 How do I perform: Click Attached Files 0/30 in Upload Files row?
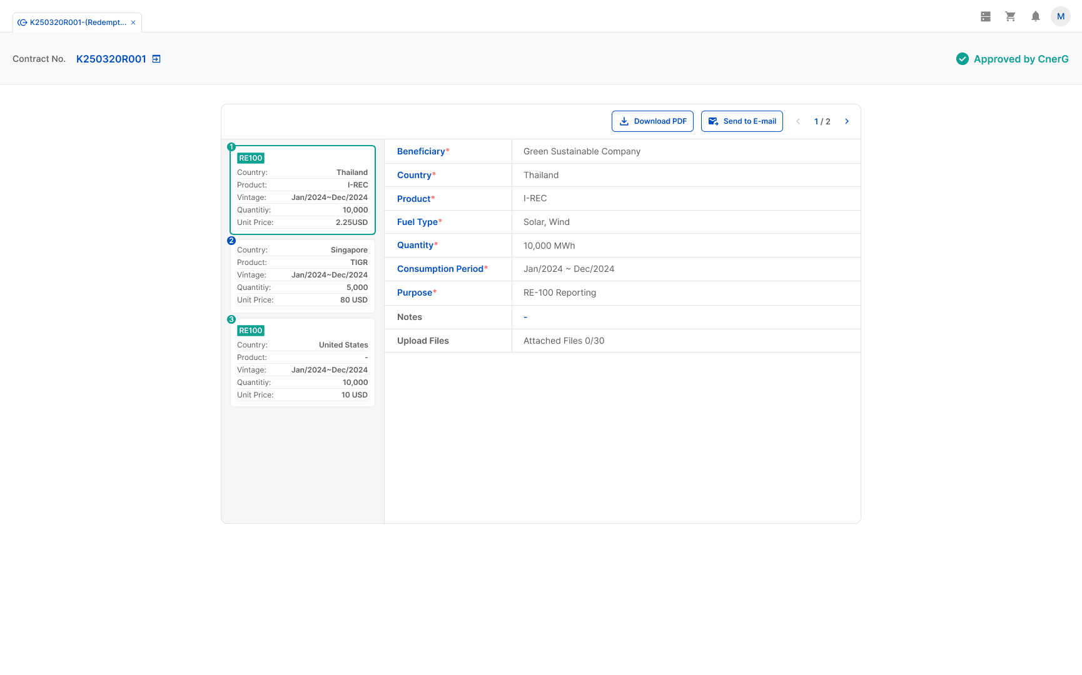563,341
